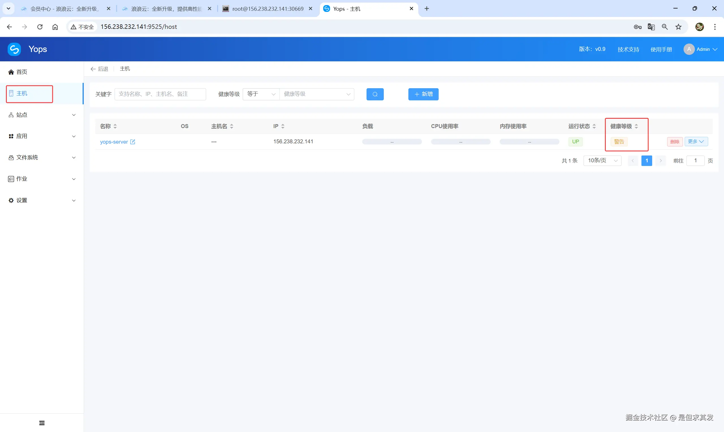724x432 pixels.
Task: Click the 新增 button
Action: (423, 94)
